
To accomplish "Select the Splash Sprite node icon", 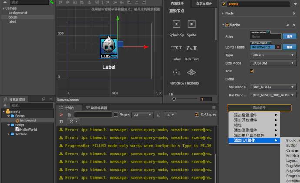I will (176, 24).
